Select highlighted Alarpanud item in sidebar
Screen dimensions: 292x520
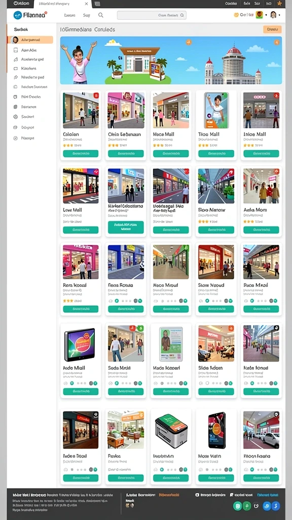pos(30,40)
